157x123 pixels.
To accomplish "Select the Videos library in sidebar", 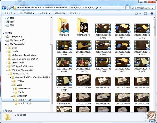I will [x=10, y=22].
